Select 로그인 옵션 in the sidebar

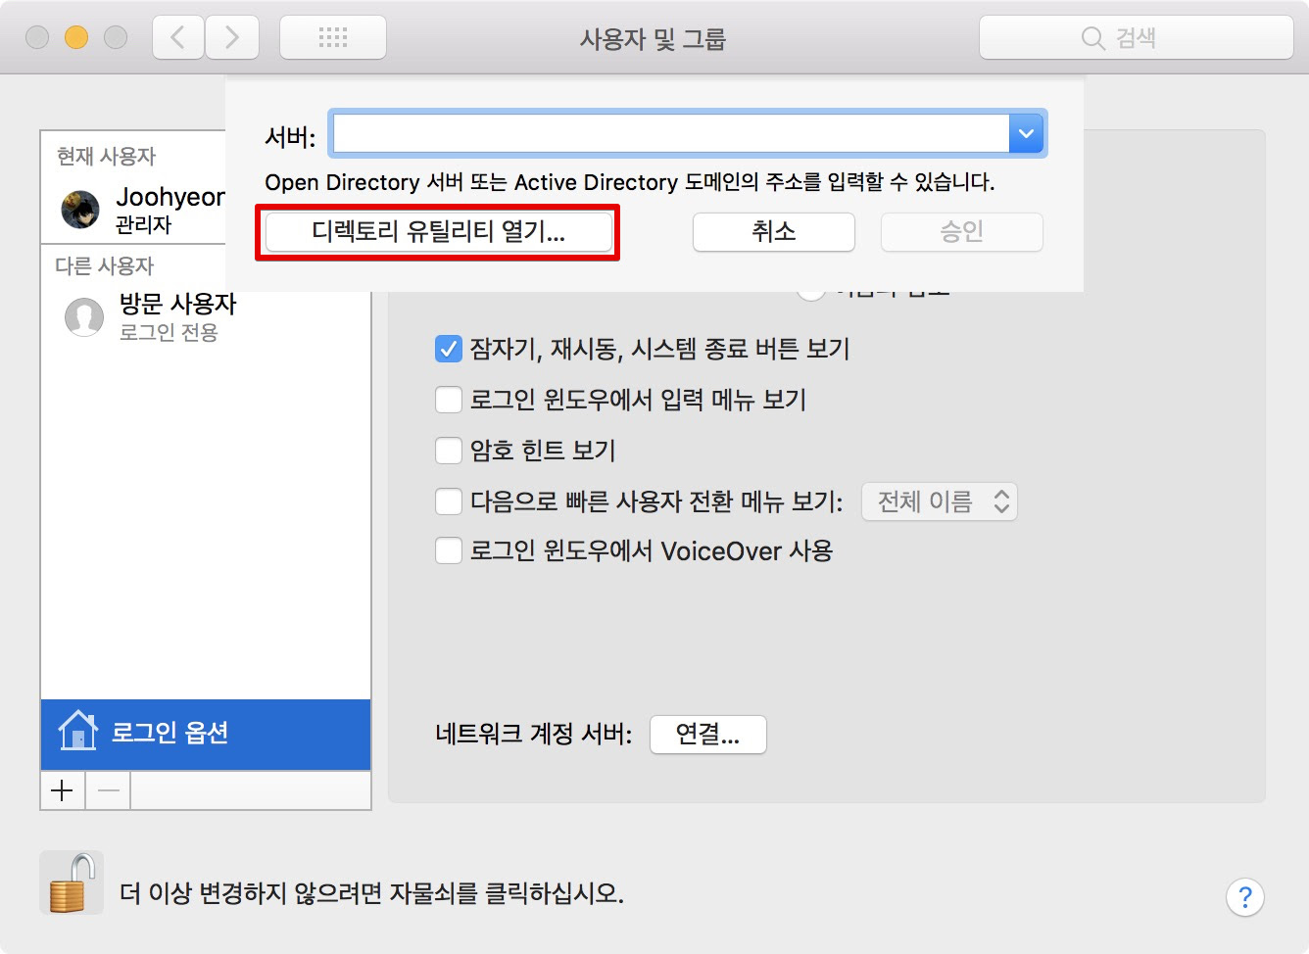206,735
